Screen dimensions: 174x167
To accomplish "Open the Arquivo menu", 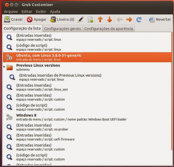I will 11,12.
